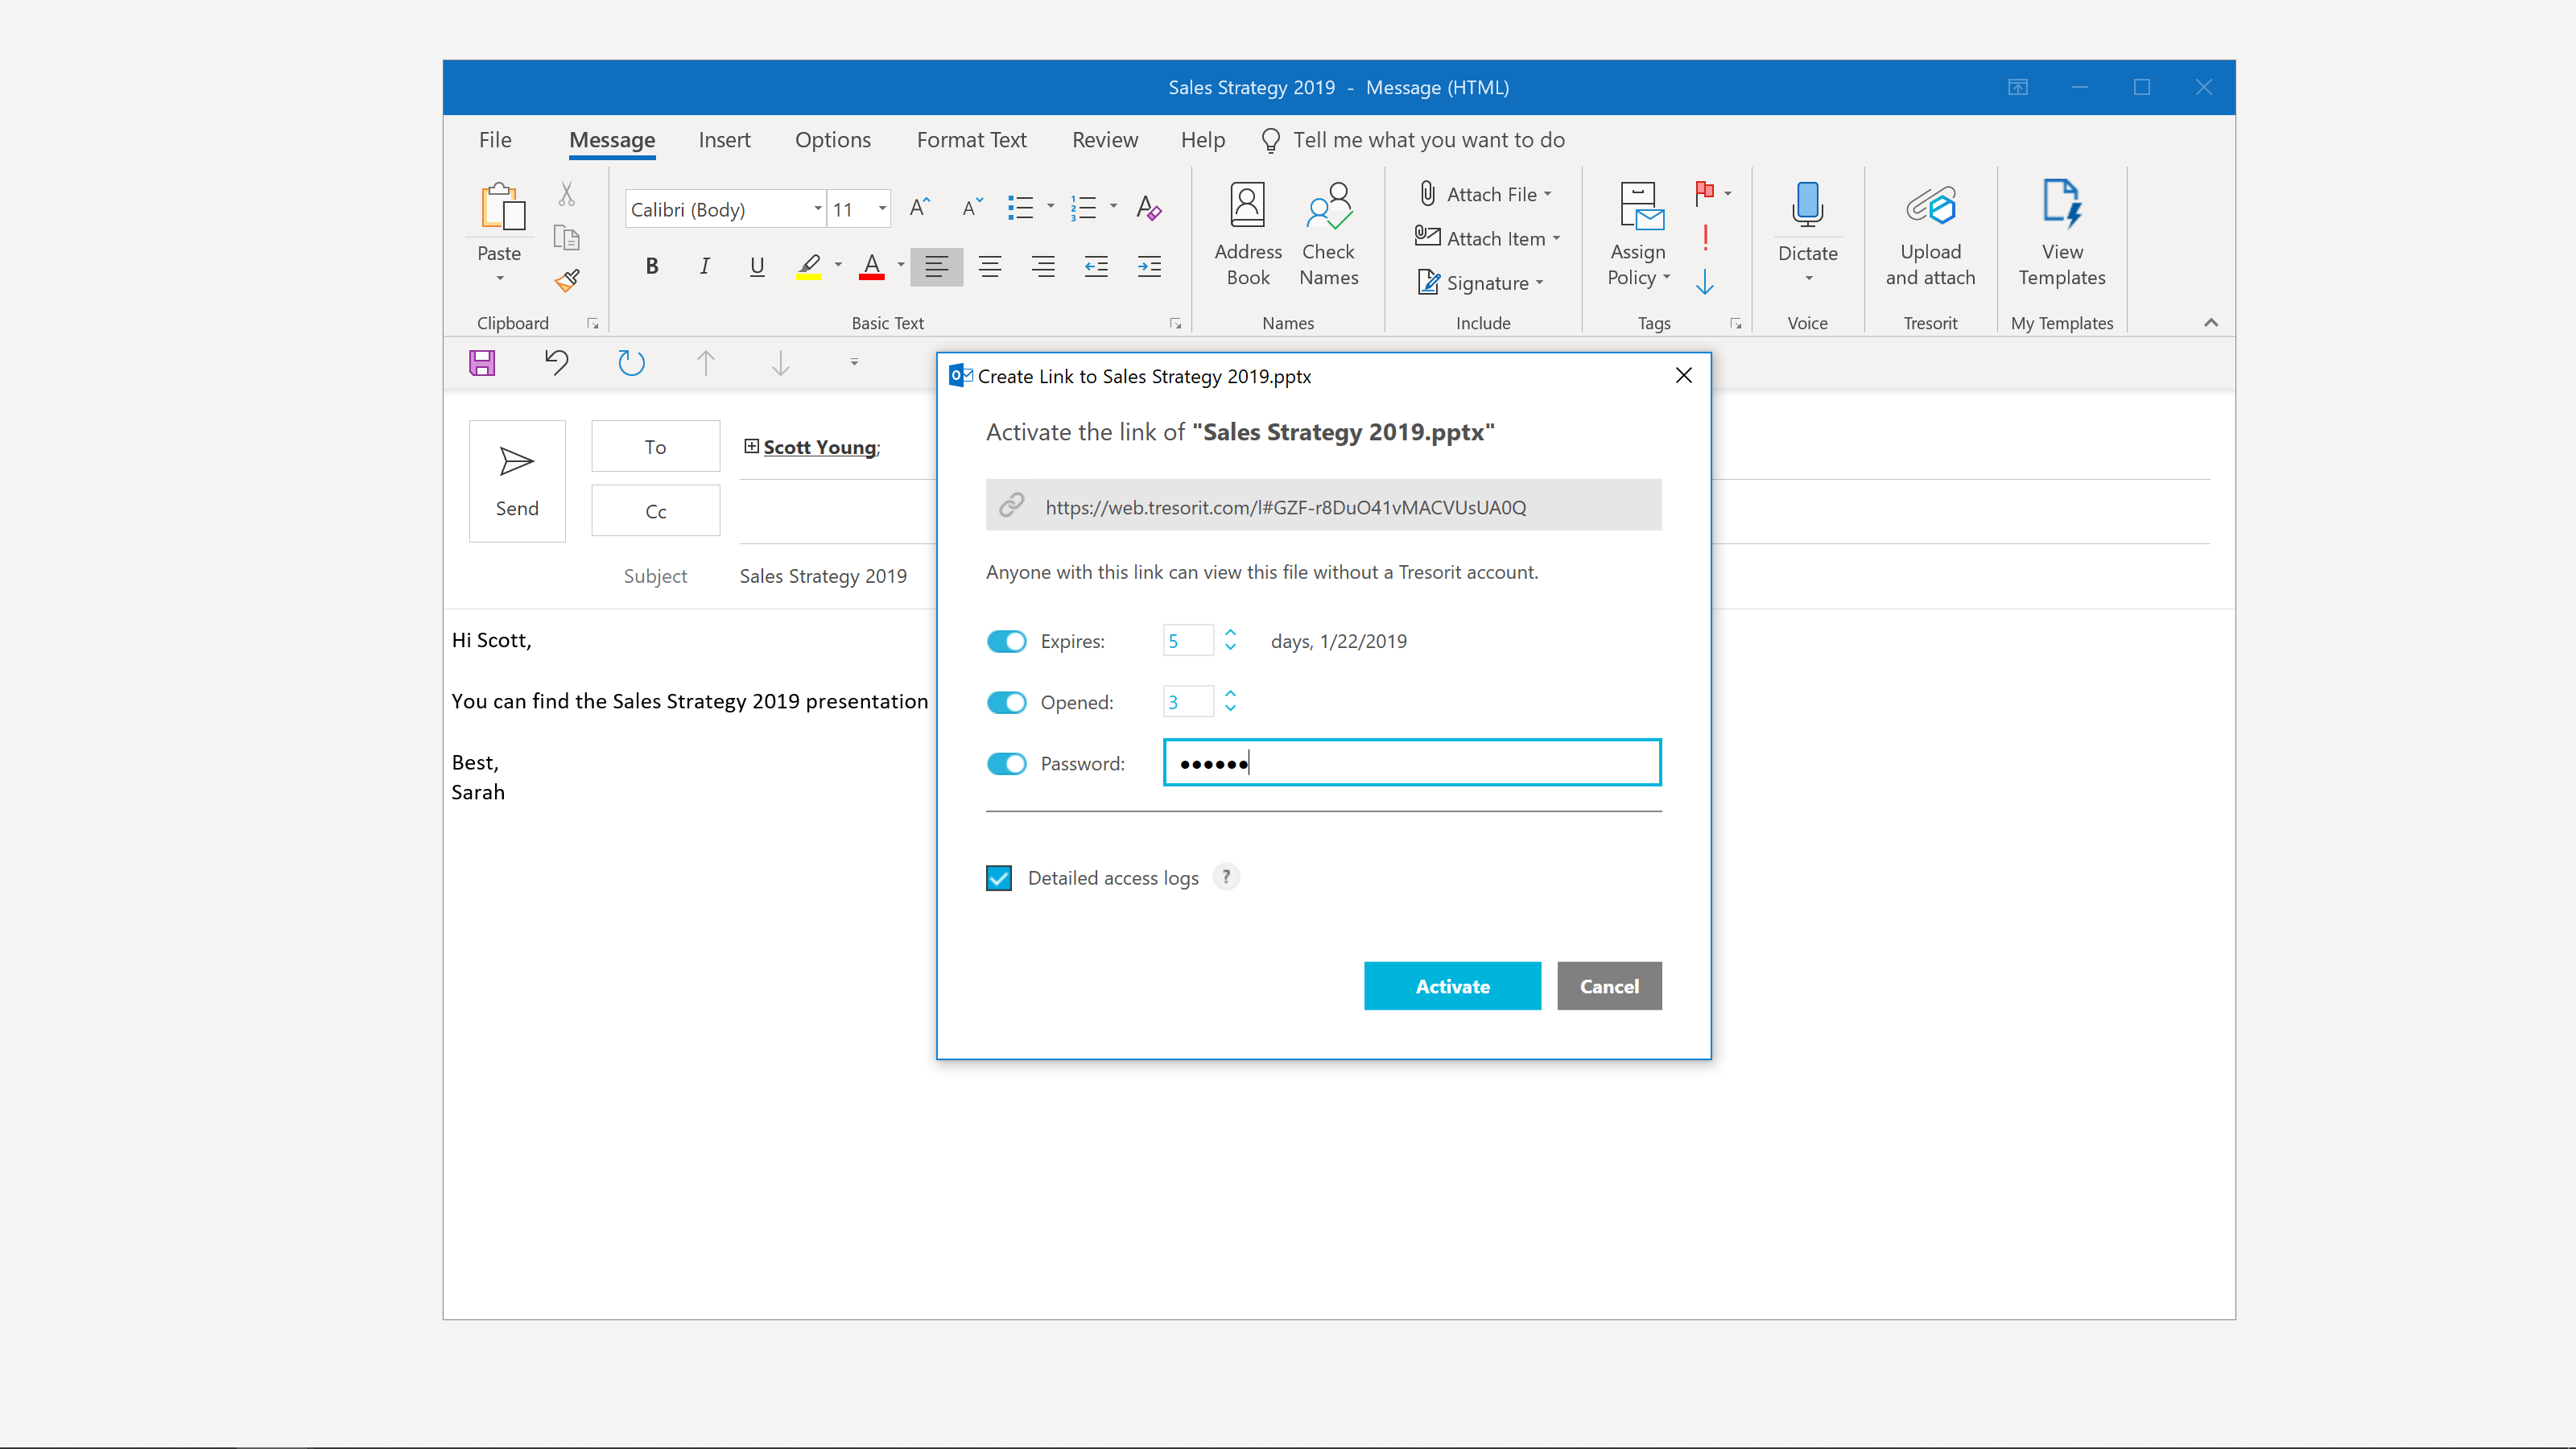Open the Review ribbon tab
Screen dimensions: 2576x1449
pyautogui.click(x=1104, y=138)
